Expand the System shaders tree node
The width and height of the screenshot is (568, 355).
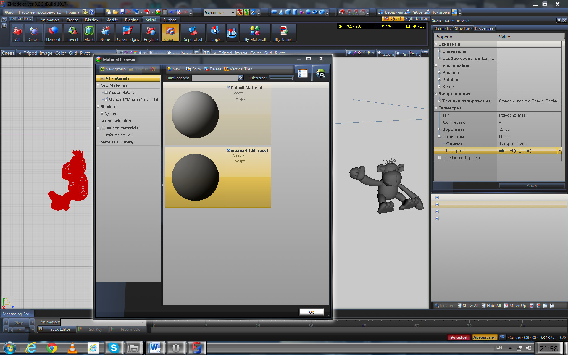102,114
